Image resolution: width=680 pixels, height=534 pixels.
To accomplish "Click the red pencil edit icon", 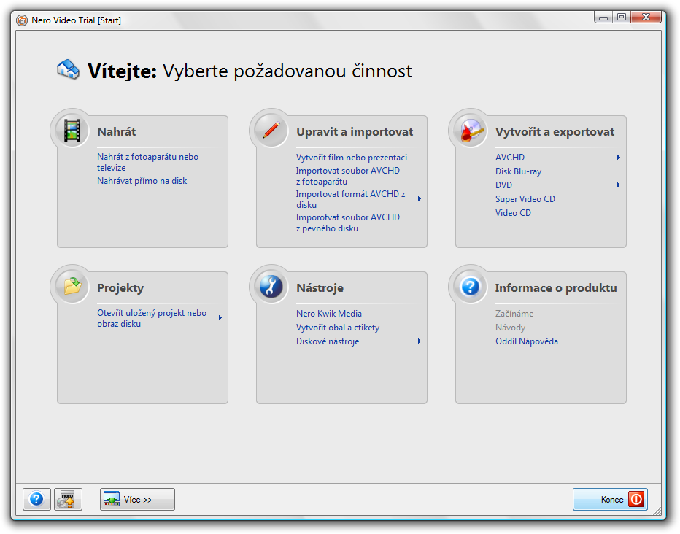I will (x=271, y=130).
